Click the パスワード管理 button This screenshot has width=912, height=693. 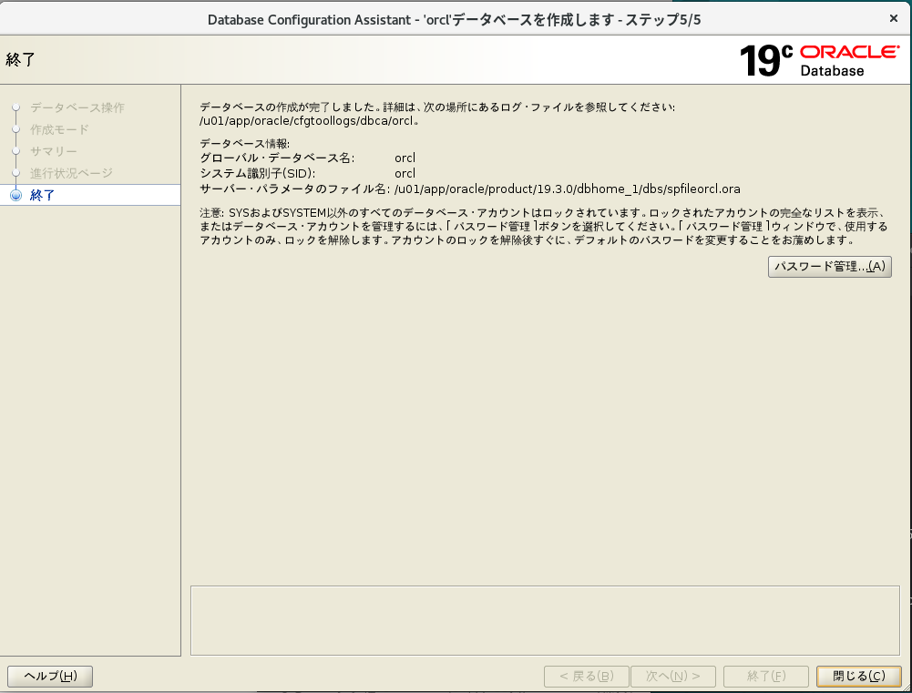point(829,267)
